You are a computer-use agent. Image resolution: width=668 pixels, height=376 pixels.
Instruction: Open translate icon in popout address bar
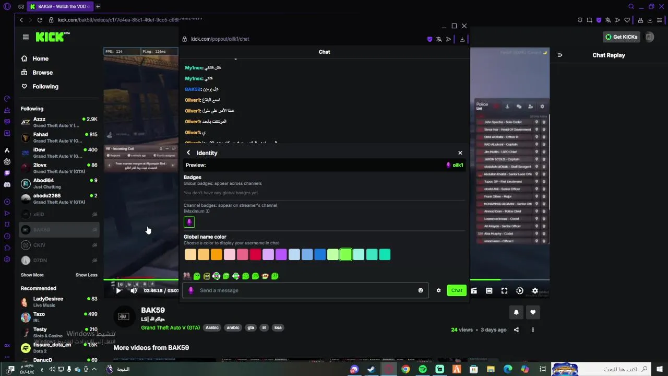[439, 39]
